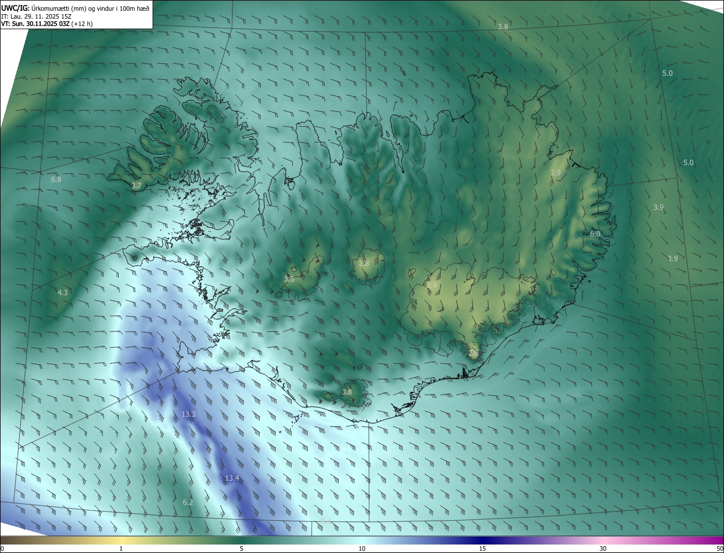
Task: Click the 6.0 value in the East Fjords
Action: tap(595, 234)
